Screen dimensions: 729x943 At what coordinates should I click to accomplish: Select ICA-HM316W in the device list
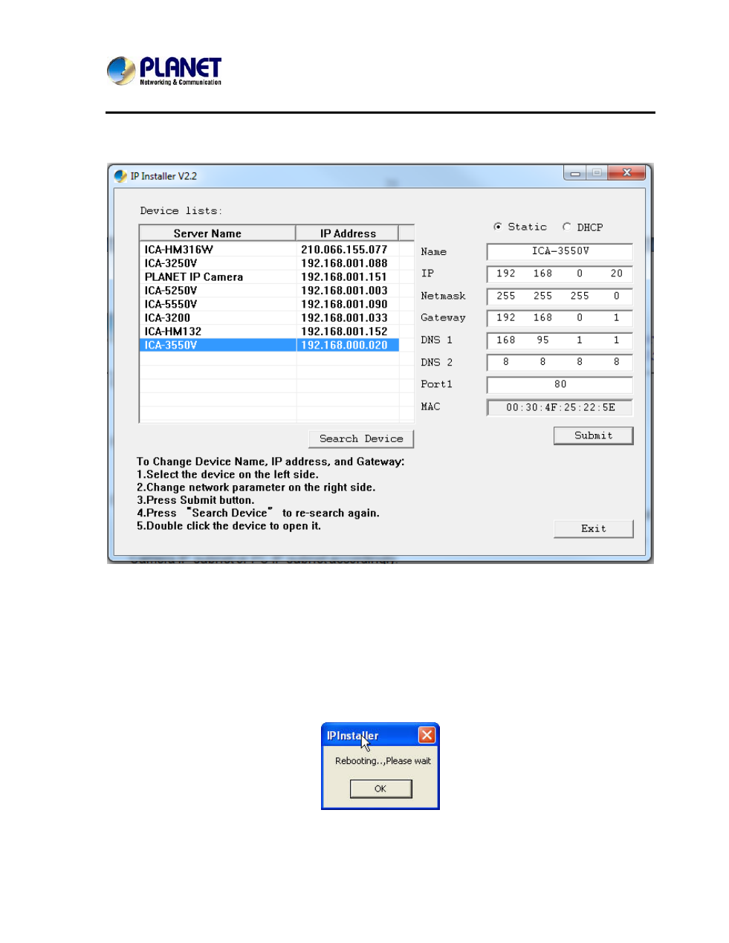point(179,250)
